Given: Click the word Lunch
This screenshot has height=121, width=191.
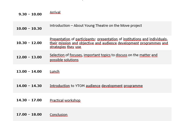Looking at the screenshot, I should point(55,72).
